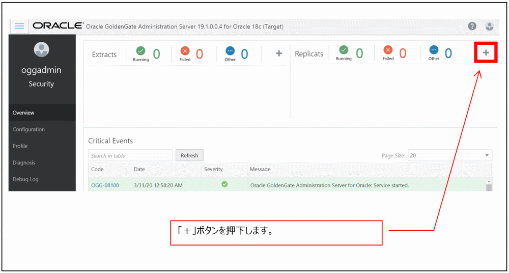
Task: Open Profile in the sidebar
Action: click(x=42, y=146)
